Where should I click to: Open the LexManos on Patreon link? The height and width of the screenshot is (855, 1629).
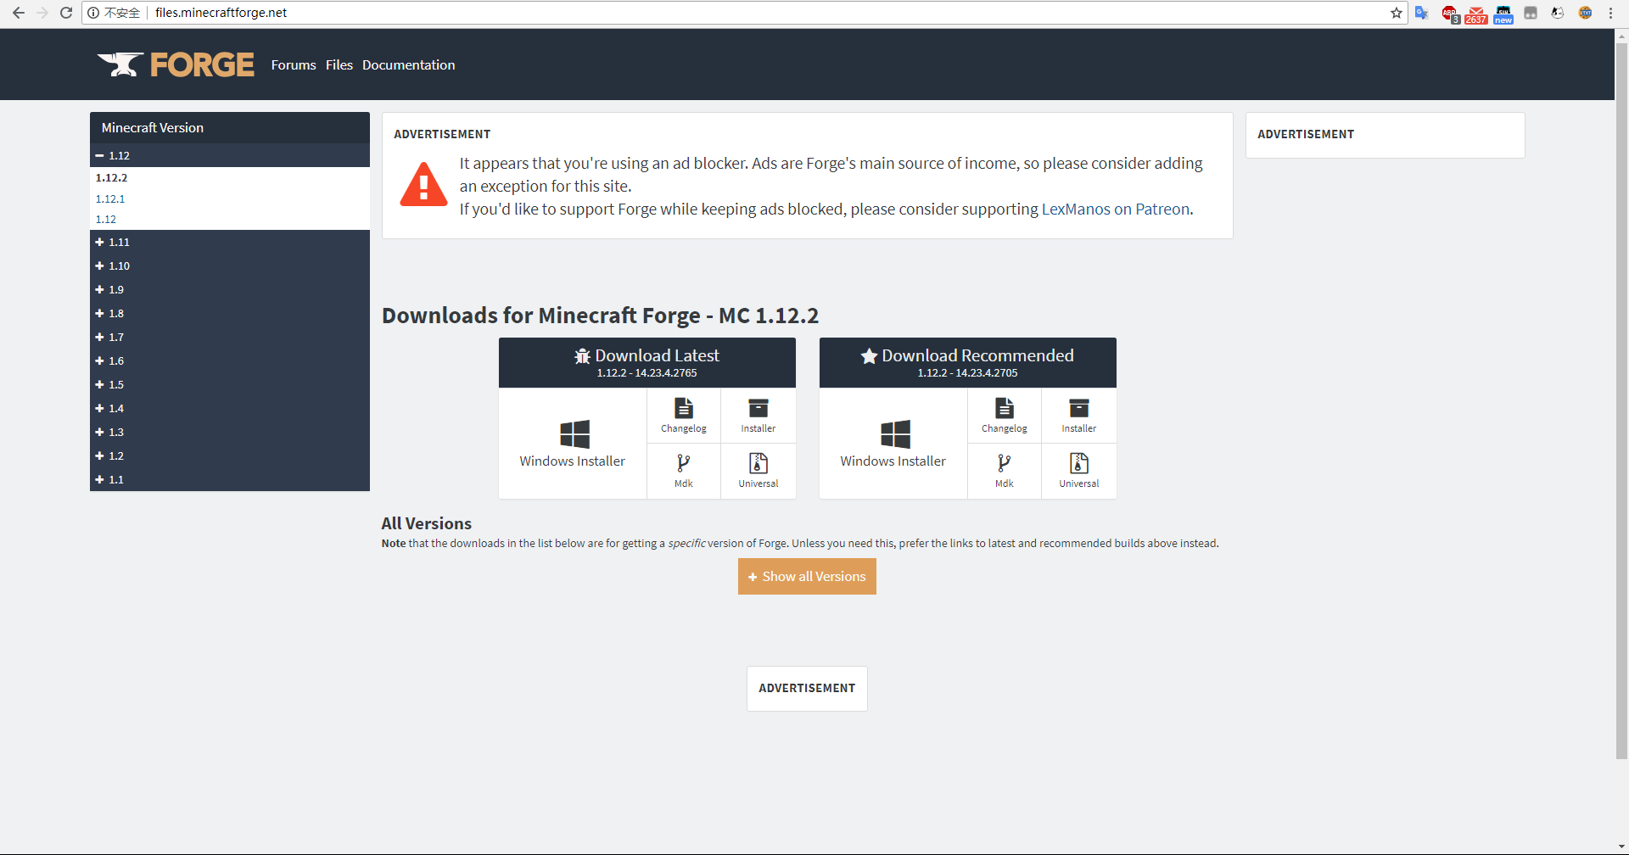tap(1116, 210)
